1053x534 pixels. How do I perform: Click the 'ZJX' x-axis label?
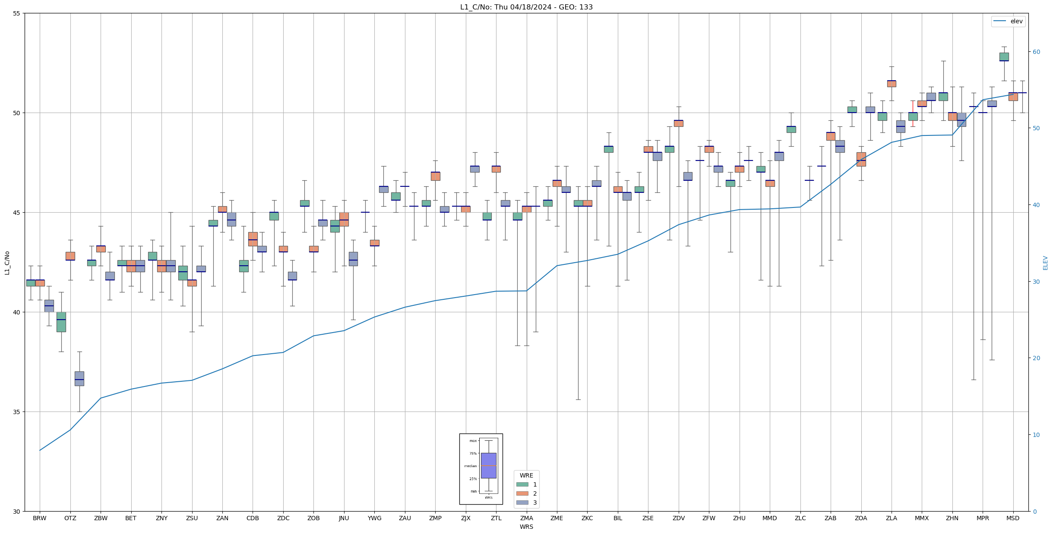pyautogui.click(x=465, y=518)
